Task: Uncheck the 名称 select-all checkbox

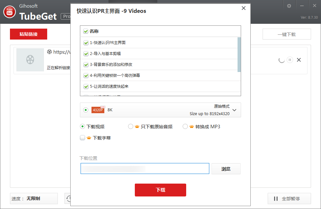Action: 85,31
